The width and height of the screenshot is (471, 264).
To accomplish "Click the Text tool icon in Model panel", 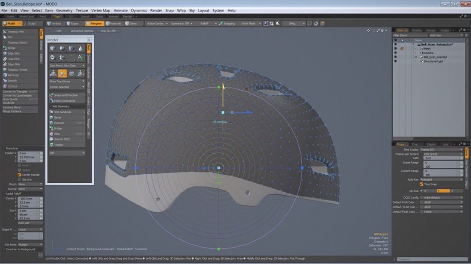I will pos(80,58).
